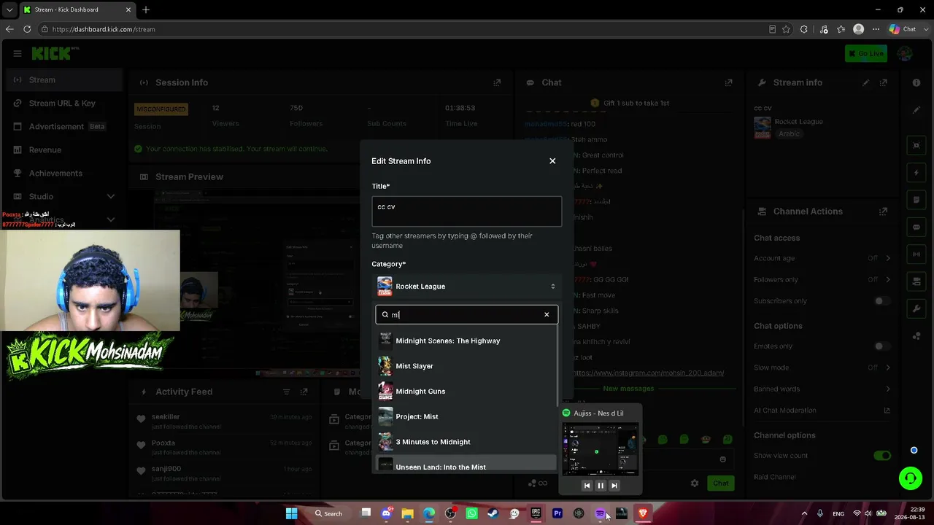Send message with Chat button
The height and width of the screenshot is (525, 934).
coord(721,483)
